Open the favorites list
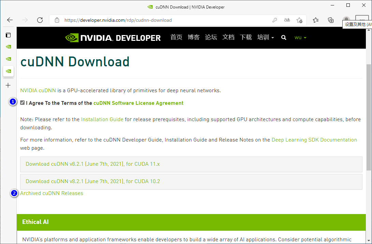Screen dimensions: 372x244 click(316, 20)
